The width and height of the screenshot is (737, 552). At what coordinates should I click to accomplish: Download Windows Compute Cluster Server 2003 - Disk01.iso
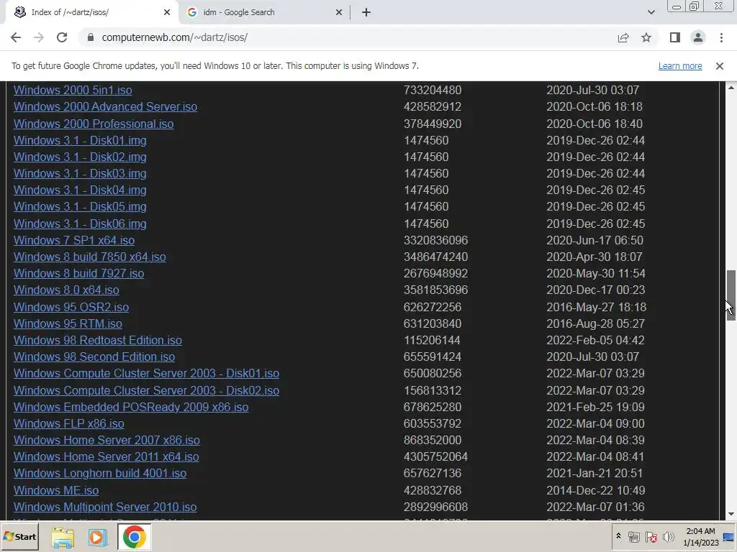tap(147, 374)
